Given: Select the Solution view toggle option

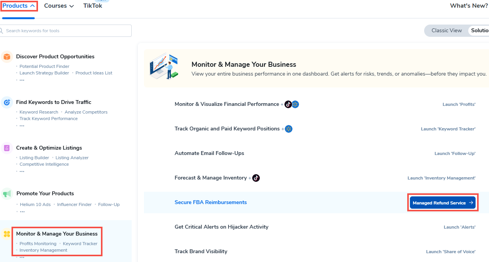Looking at the screenshot, I should (479, 31).
